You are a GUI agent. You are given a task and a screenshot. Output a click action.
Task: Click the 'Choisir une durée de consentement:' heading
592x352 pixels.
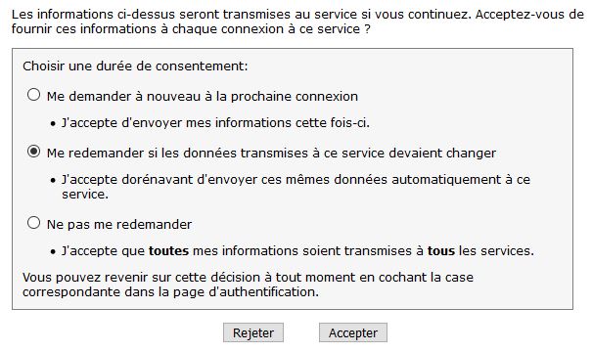[x=135, y=66]
